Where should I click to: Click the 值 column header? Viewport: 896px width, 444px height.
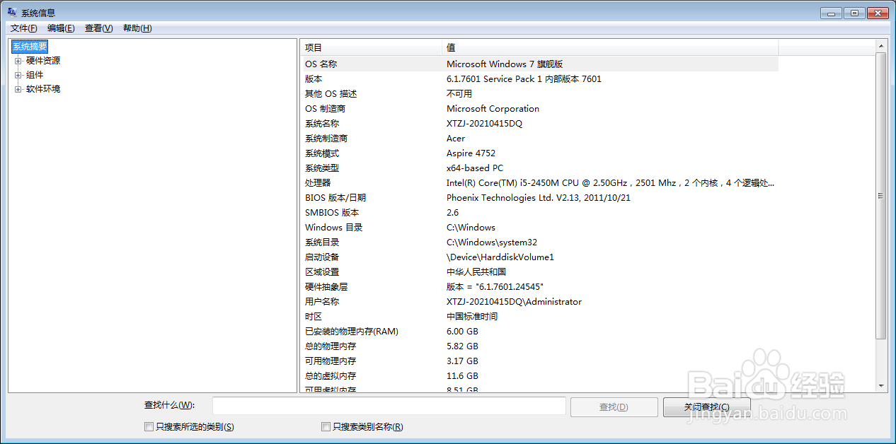tap(610, 47)
